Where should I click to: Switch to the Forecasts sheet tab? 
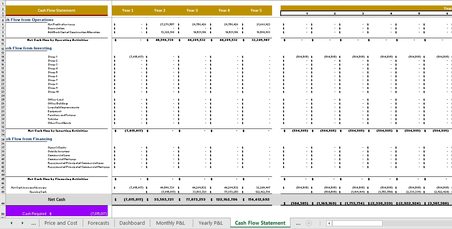[98, 223]
